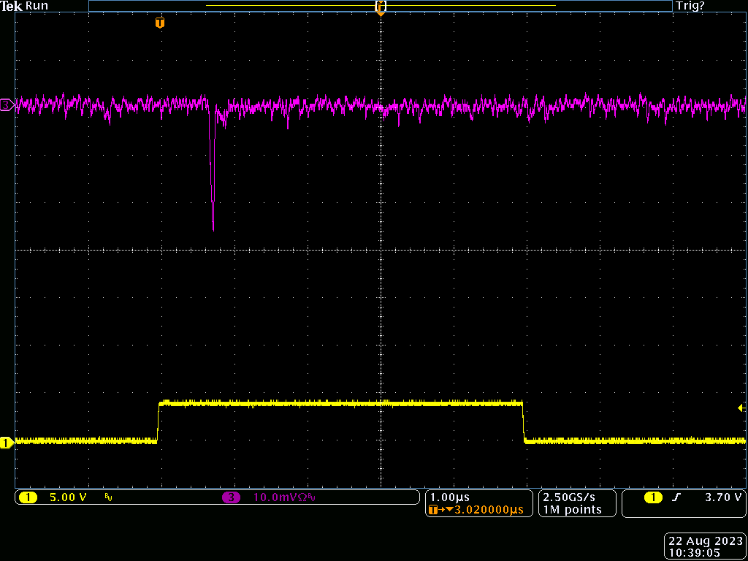The width and height of the screenshot is (748, 561).
Task: Click the rising edge trigger slope icon
Action: coord(676,497)
